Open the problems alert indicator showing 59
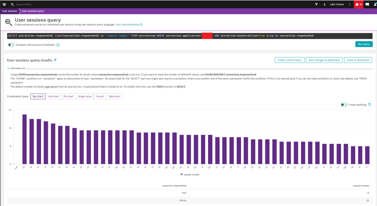The height and width of the screenshot is (206, 377). (x=359, y=4)
